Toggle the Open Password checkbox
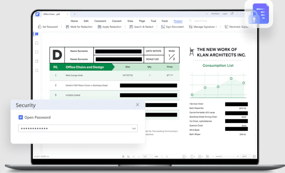Image resolution: width=285 pixels, height=173 pixels. pos(21,118)
